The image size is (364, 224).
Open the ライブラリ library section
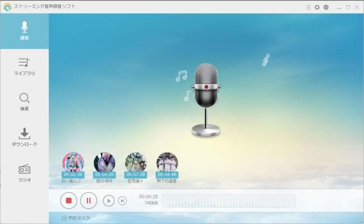24,66
